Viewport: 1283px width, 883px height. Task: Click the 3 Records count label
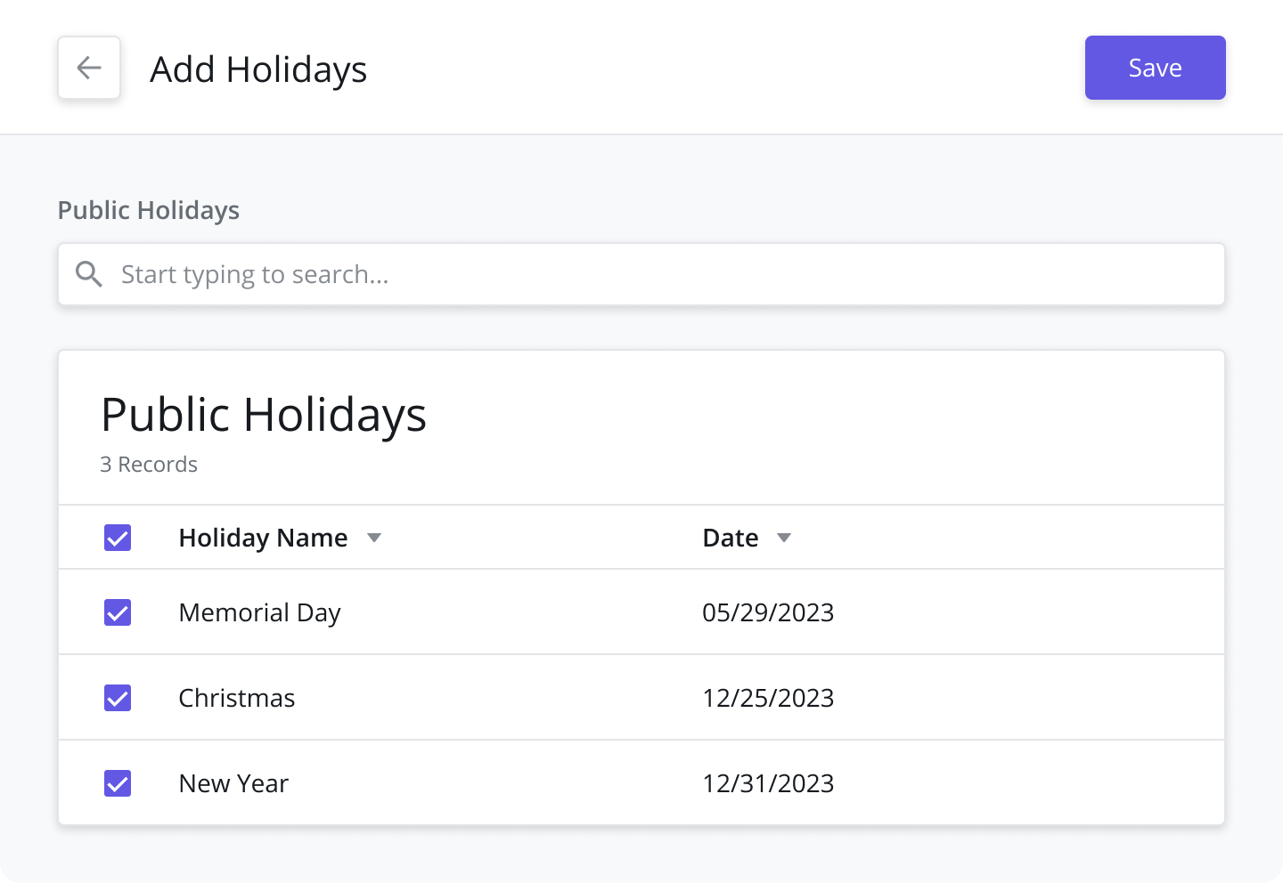pyautogui.click(x=149, y=465)
